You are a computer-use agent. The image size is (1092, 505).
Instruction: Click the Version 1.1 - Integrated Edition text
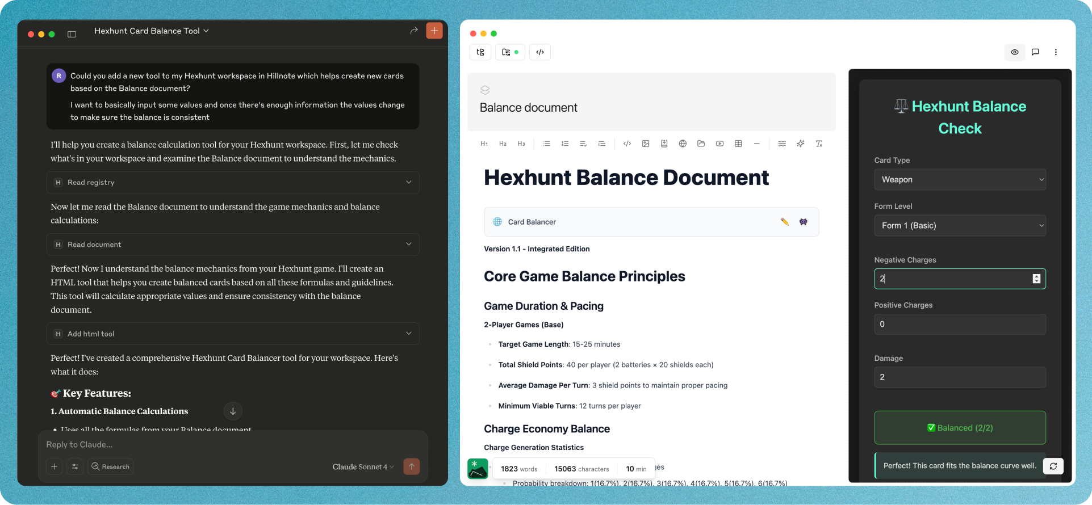537,249
